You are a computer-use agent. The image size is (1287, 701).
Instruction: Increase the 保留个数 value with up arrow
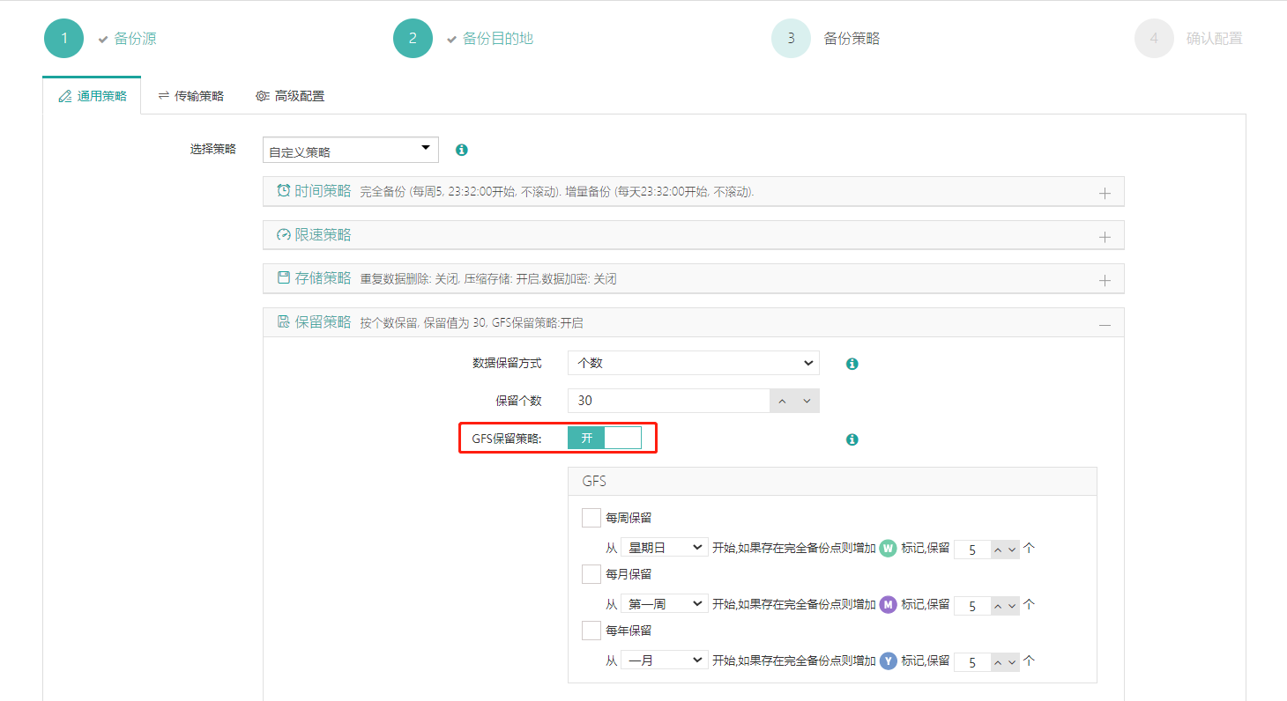tap(782, 402)
